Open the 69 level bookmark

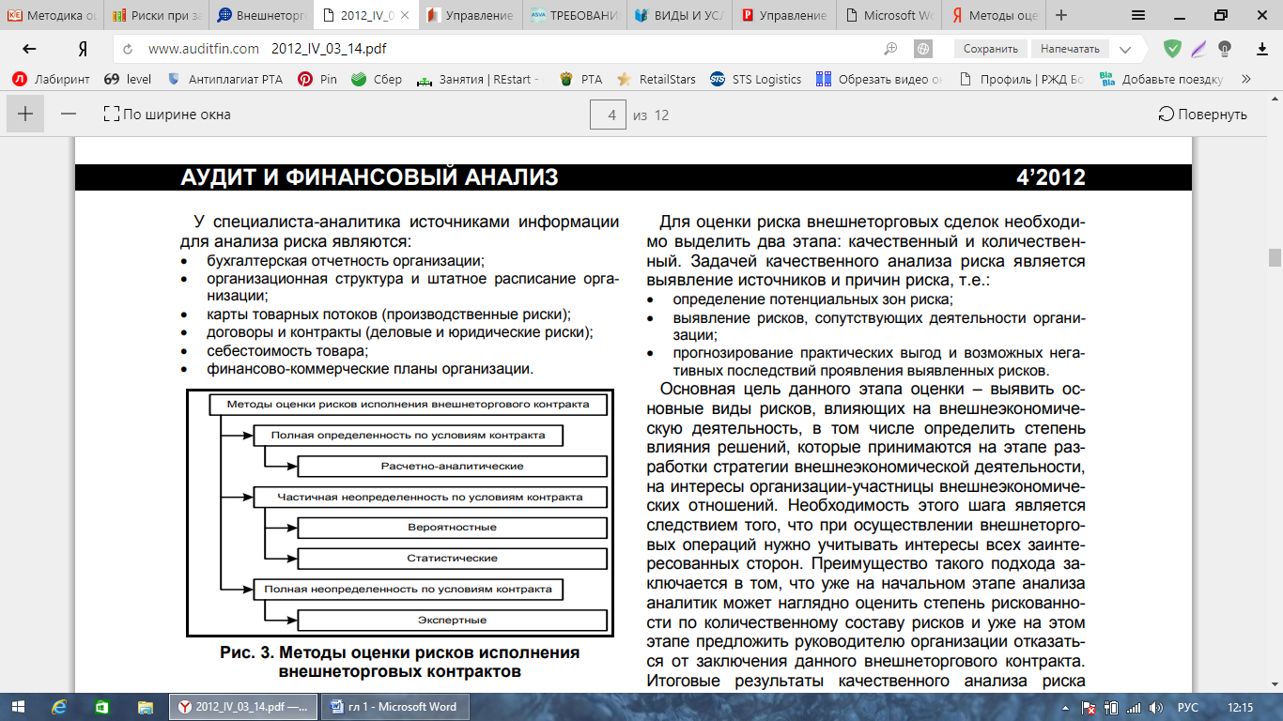click(x=128, y=80)
